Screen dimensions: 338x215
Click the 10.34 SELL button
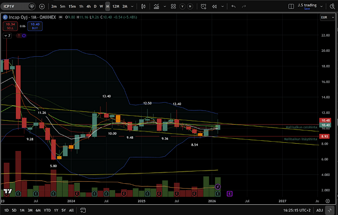10,26
